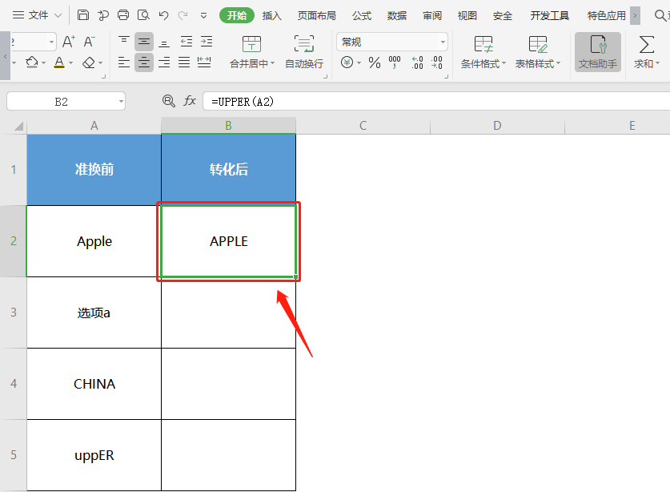Switch to 插入 tab

(271, 16)
